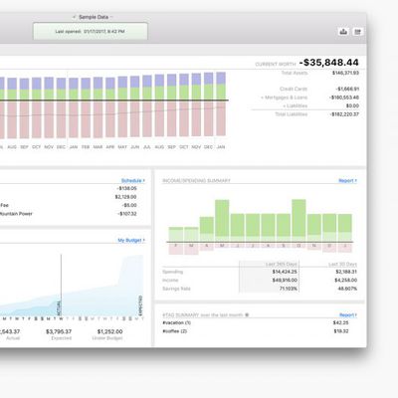The image size is (398, 398).
Task: Click the rightmost toolbar view icon
Action: coord(357,32)
